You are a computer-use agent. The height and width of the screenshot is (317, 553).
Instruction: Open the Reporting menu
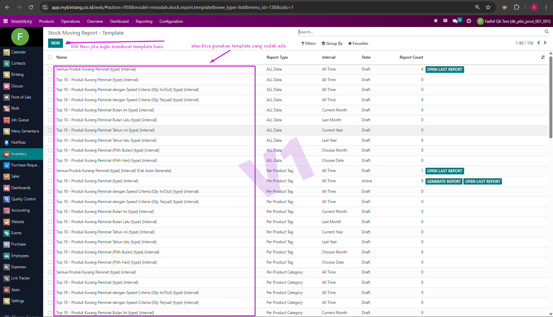[144, 21]
